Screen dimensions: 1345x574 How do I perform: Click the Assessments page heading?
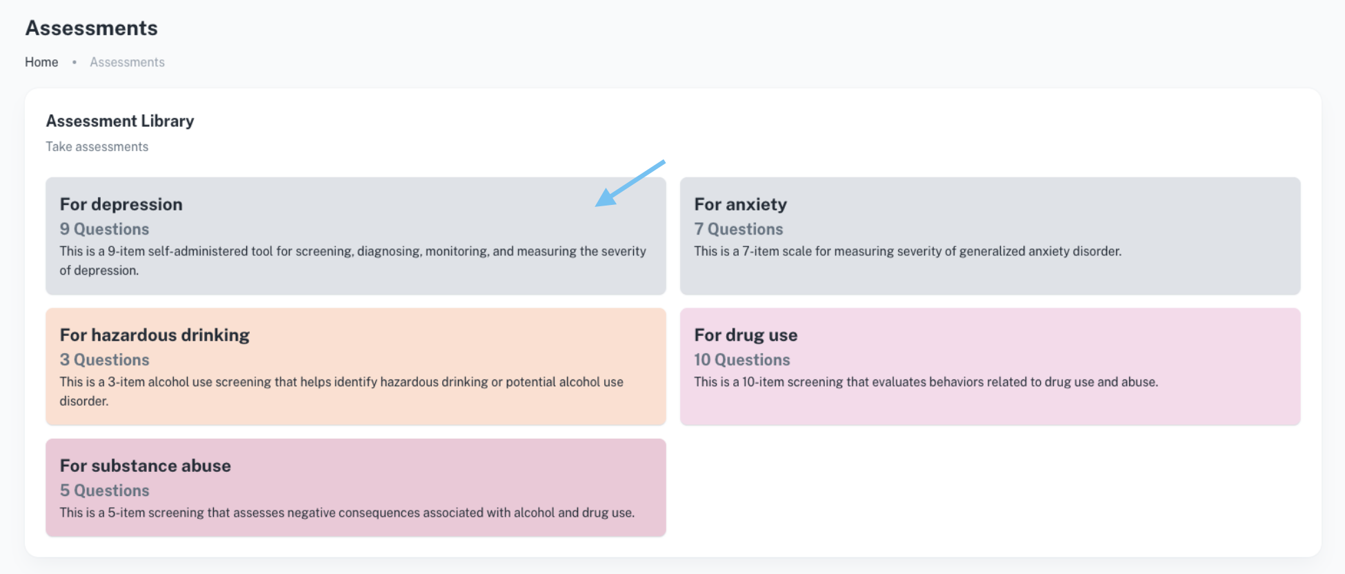[91, 28]
